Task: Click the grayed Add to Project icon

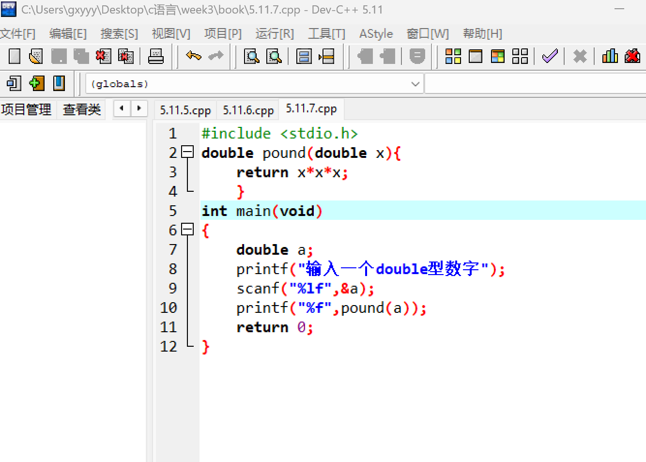Action: [365, 57]
